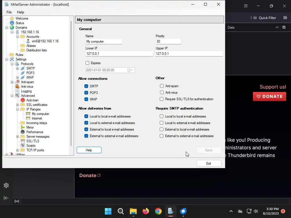Image resolution: width=291 pixels, height=218 pixels.
Task: Click the Donate link in Thunderbird
Action: click(x=90, y=175)
